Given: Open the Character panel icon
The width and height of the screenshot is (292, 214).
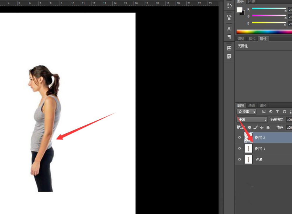Looking at the screenshot, I should click(229, 29).
